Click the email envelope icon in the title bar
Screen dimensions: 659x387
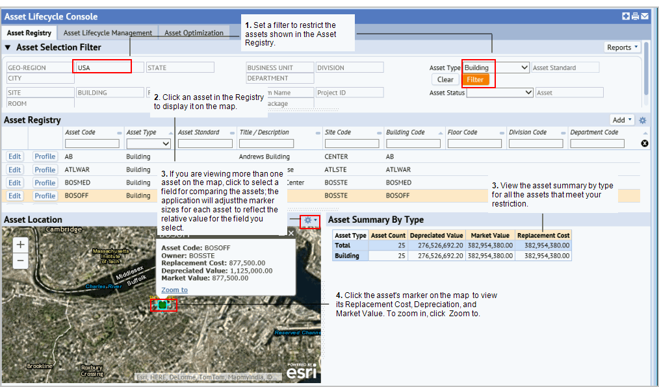pyautogui.click(x=644, y=16)
